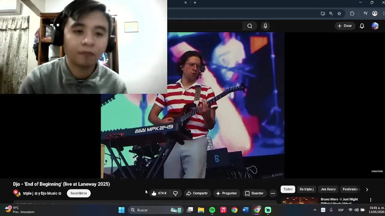Open the Chrome extensions puzzle icon

pyautogui.click(x=352, y=13)
